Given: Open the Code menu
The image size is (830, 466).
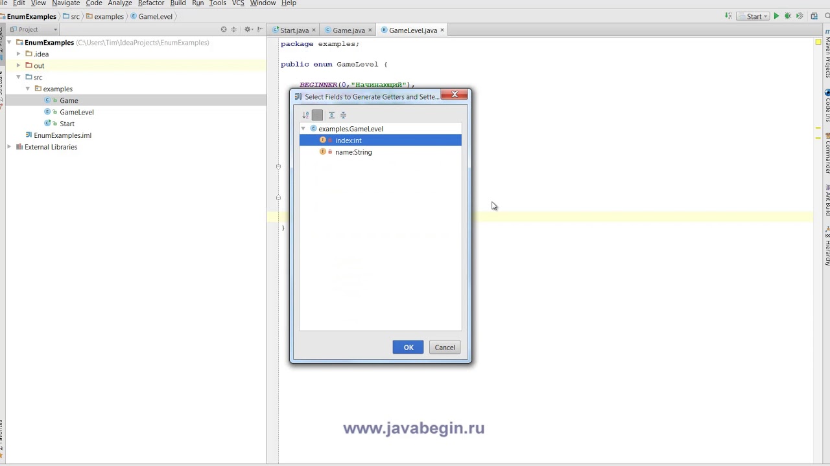Looking at the screenshot, I should (94, 3).
